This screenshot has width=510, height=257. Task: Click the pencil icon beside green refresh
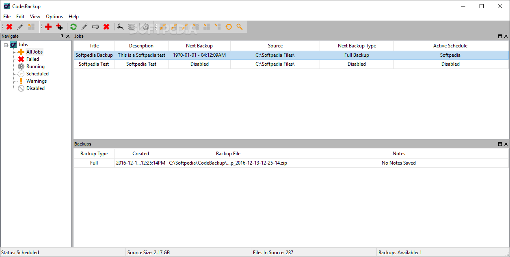click(84, 27)
